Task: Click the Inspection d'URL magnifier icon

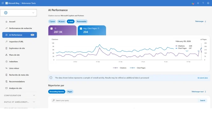Action: coord(6,42)
